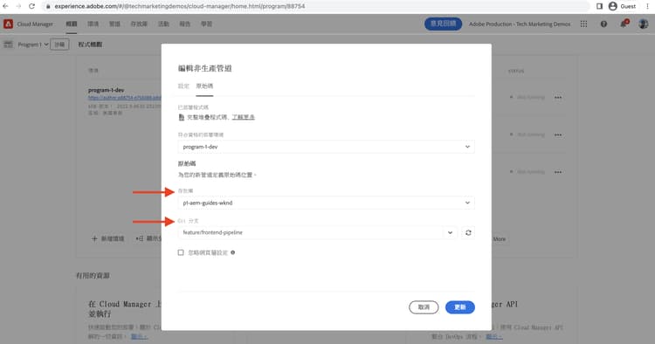
Task: Open the Program 1 switcher dropdown
Action: [33, 45]
